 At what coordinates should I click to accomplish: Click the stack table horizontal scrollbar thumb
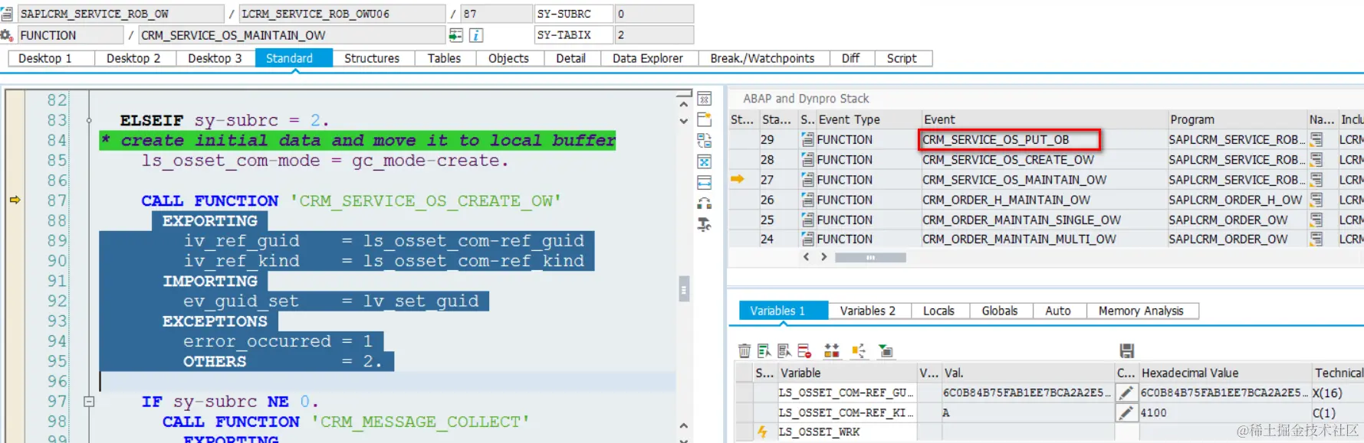coord(870,258)
